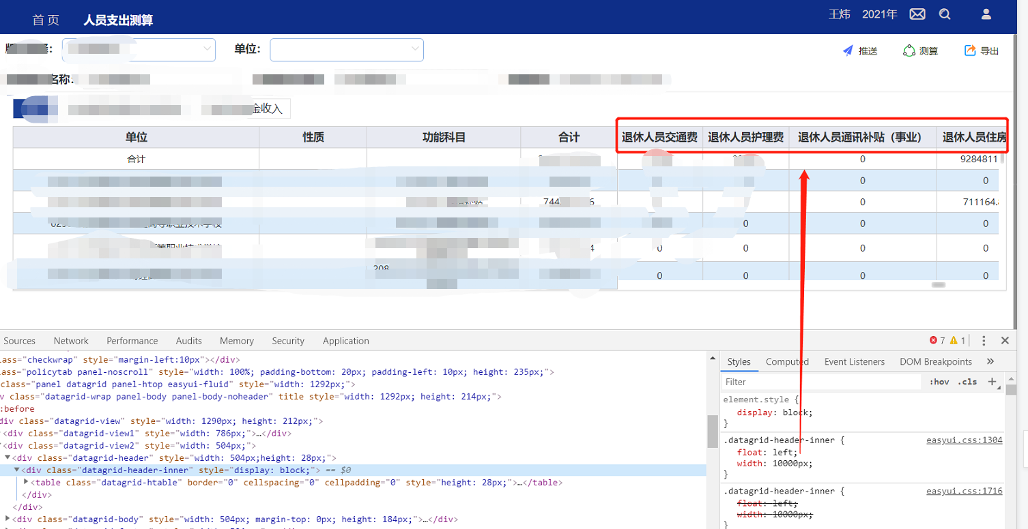This screenshot has width=1028, height=529.
Task: Click the 退休人员交通费 column header
Action: (x=659, y=137)
